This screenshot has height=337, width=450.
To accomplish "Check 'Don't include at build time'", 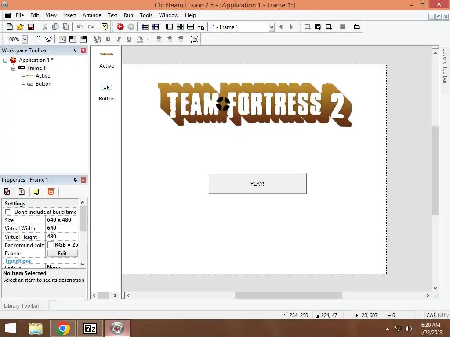I will point(8,212).
